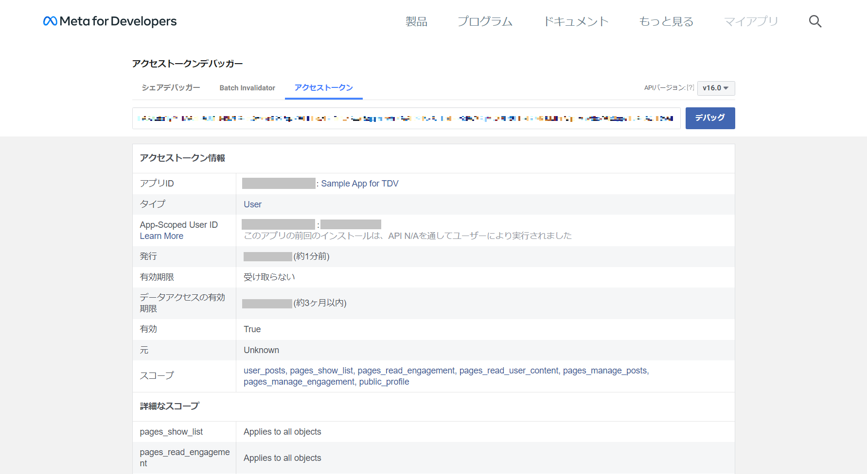
Task: Open the 製品 menu
Action: [x=416, y=21]
